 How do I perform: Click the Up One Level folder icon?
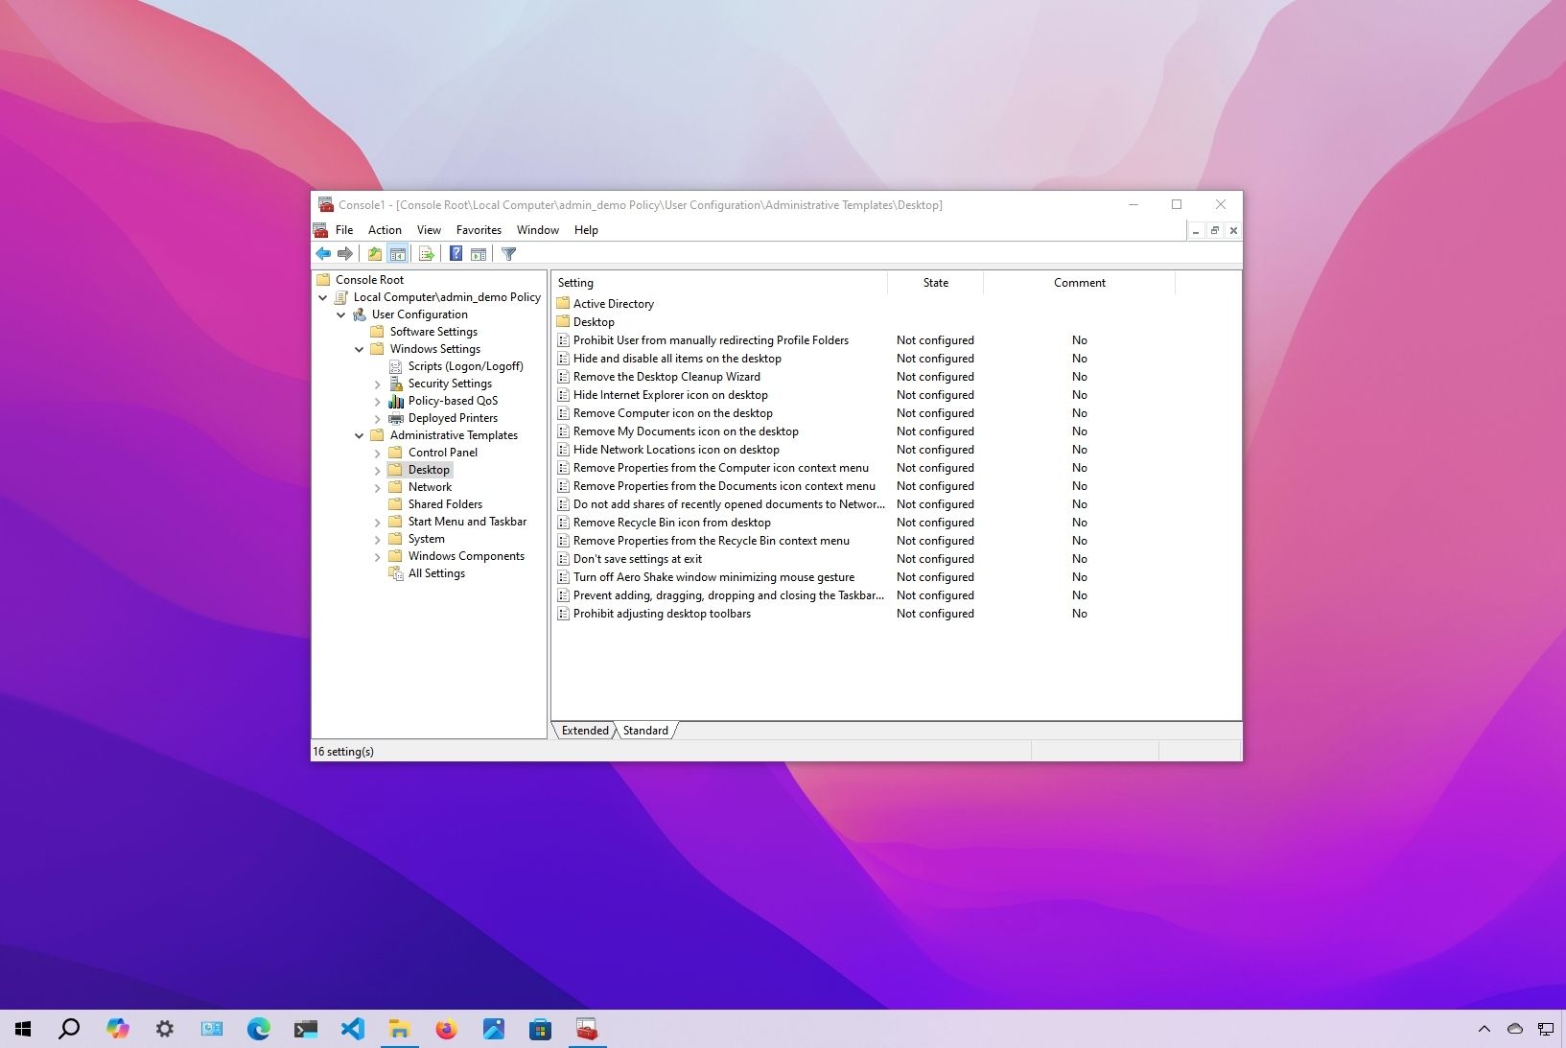click(374, 253)
